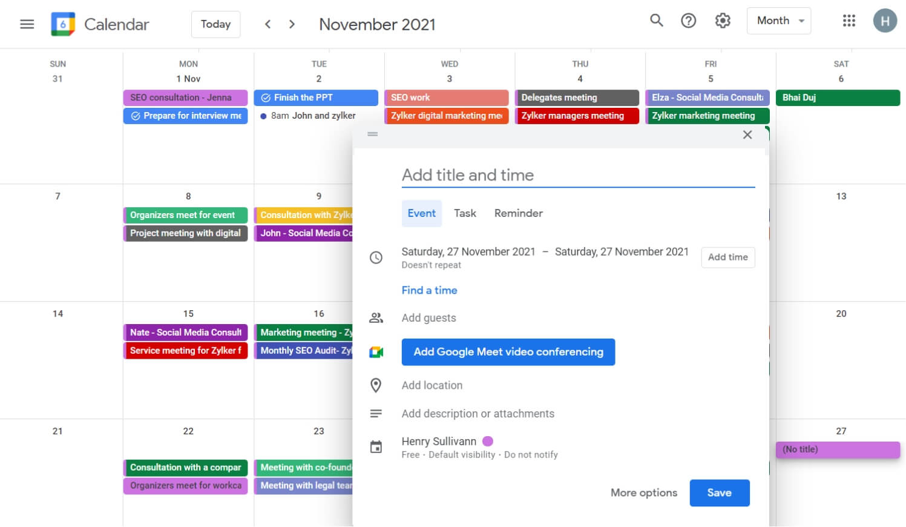Screen dimensions: 906x527
Task: Change the Do not notify setting
Action: click(x=531, y=454)
